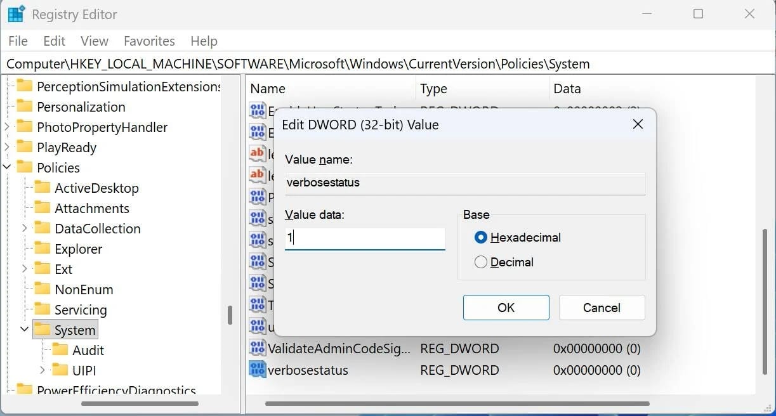Click the tree pane vertical scrollbar thumb
The image size is (776, 416).
tap(230, 315)
